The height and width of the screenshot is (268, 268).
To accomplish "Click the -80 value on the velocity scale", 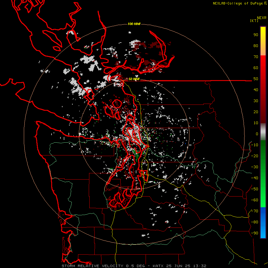I will click(x=255, y=222).
